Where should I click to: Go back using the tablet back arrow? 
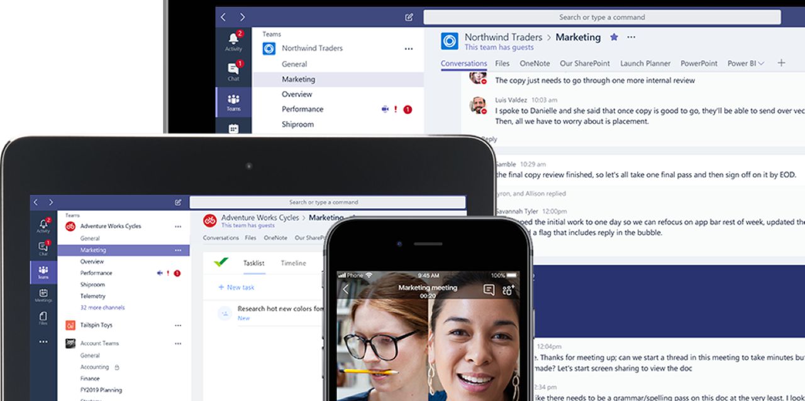(36, 202)
